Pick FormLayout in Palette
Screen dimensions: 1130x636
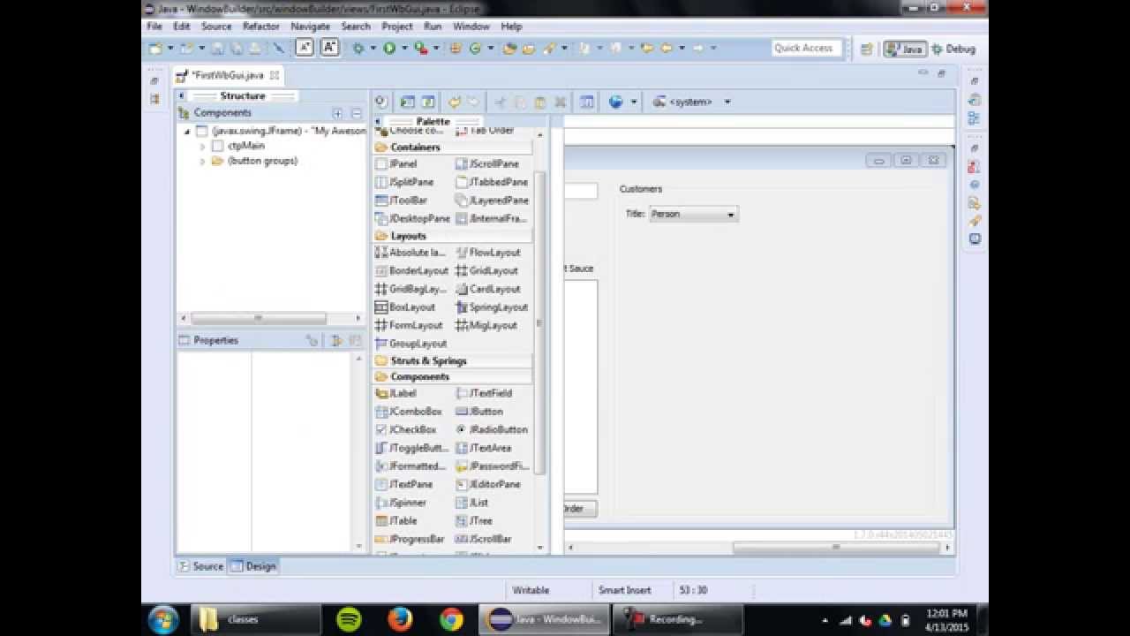point(409,325)
